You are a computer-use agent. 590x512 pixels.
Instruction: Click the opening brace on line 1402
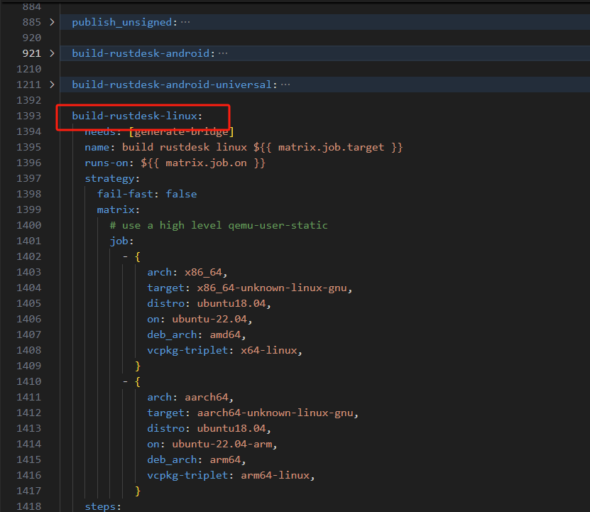138,257
